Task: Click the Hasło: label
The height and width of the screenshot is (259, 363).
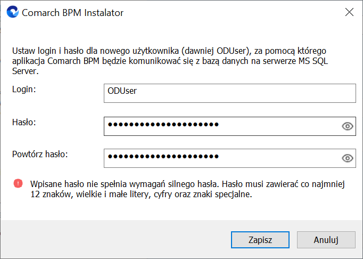Action: 24,122
